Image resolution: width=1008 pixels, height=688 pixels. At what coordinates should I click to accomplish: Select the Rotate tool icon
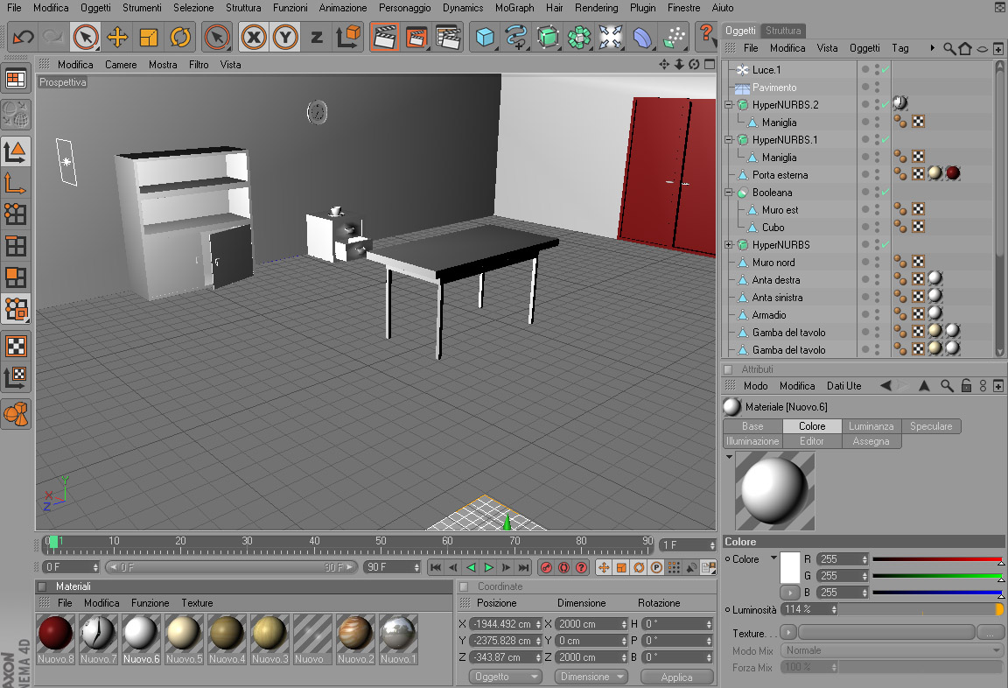point(180,38)
